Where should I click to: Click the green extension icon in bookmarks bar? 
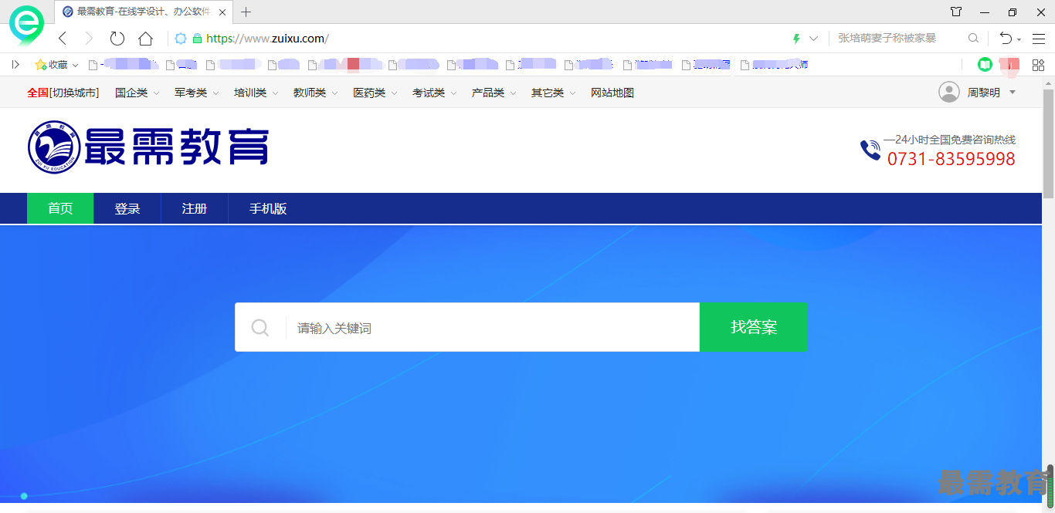pyautogui.click(x=985, y=65)
